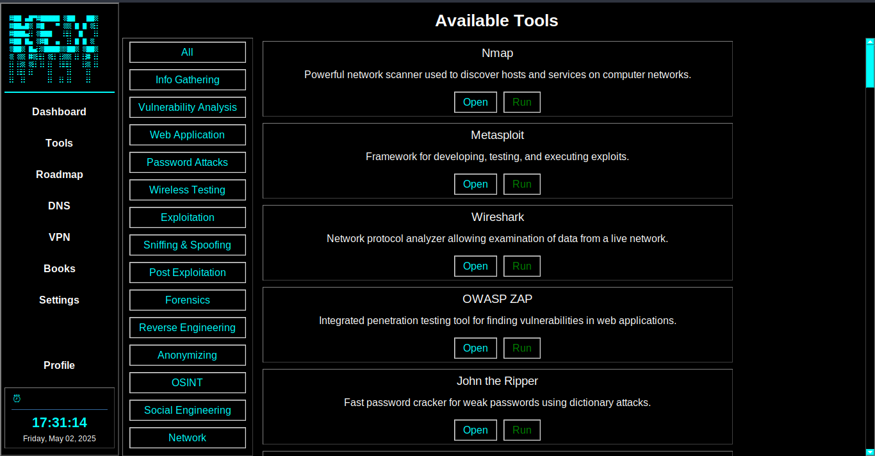Choose the Password Attacks category

pos(188,163)
